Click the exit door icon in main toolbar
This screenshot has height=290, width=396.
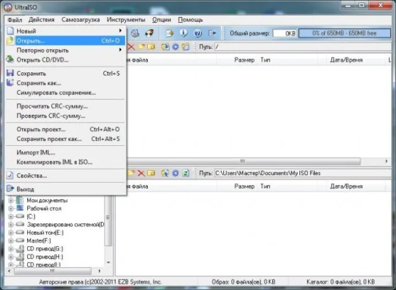coord(212,33)
